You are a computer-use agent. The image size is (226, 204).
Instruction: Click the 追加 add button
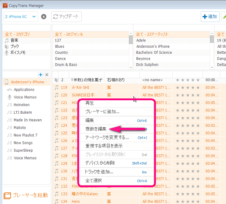point(210,17)
